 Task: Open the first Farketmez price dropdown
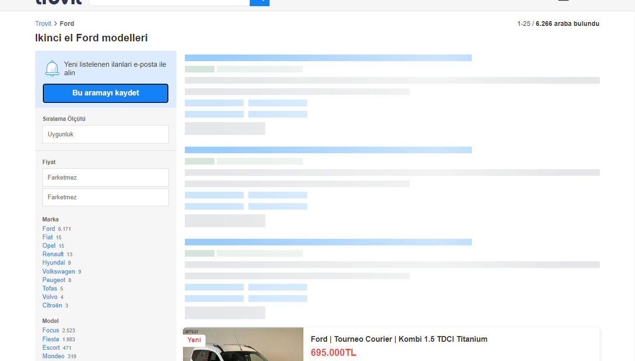[x=105, y=177]
